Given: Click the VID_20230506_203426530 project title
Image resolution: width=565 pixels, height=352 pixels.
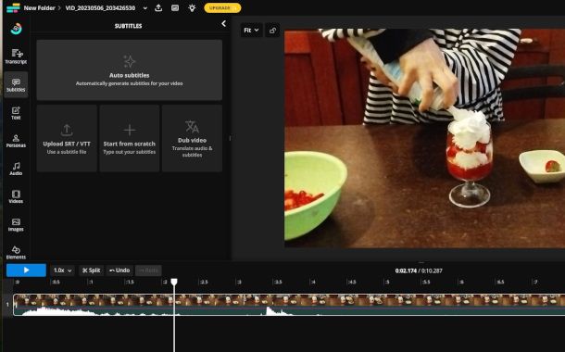Looking at the screenshot, I should click(100, 8).
